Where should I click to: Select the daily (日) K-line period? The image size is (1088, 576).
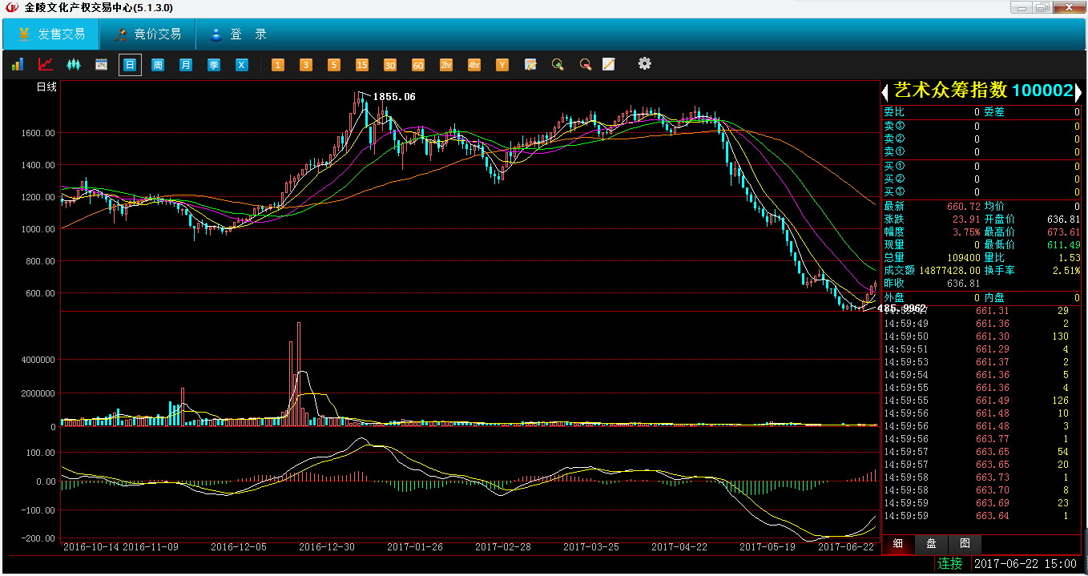[x=130, y=65]
